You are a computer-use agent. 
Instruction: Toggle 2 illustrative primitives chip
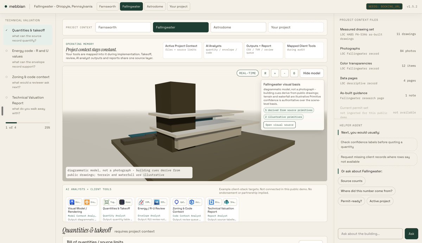pyautogui.click(x=283, y=117)
